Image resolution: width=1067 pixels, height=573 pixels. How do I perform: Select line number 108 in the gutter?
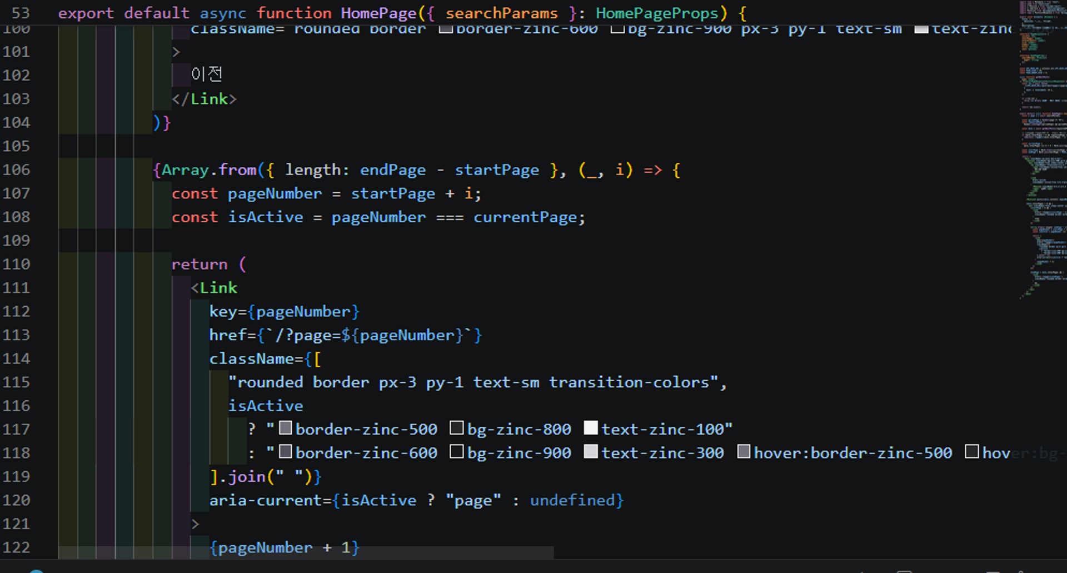point(16,217)
